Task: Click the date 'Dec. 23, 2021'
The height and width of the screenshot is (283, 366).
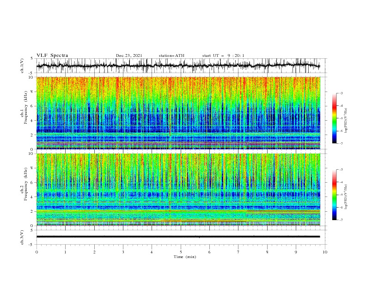Action: (x=129, y=55)
